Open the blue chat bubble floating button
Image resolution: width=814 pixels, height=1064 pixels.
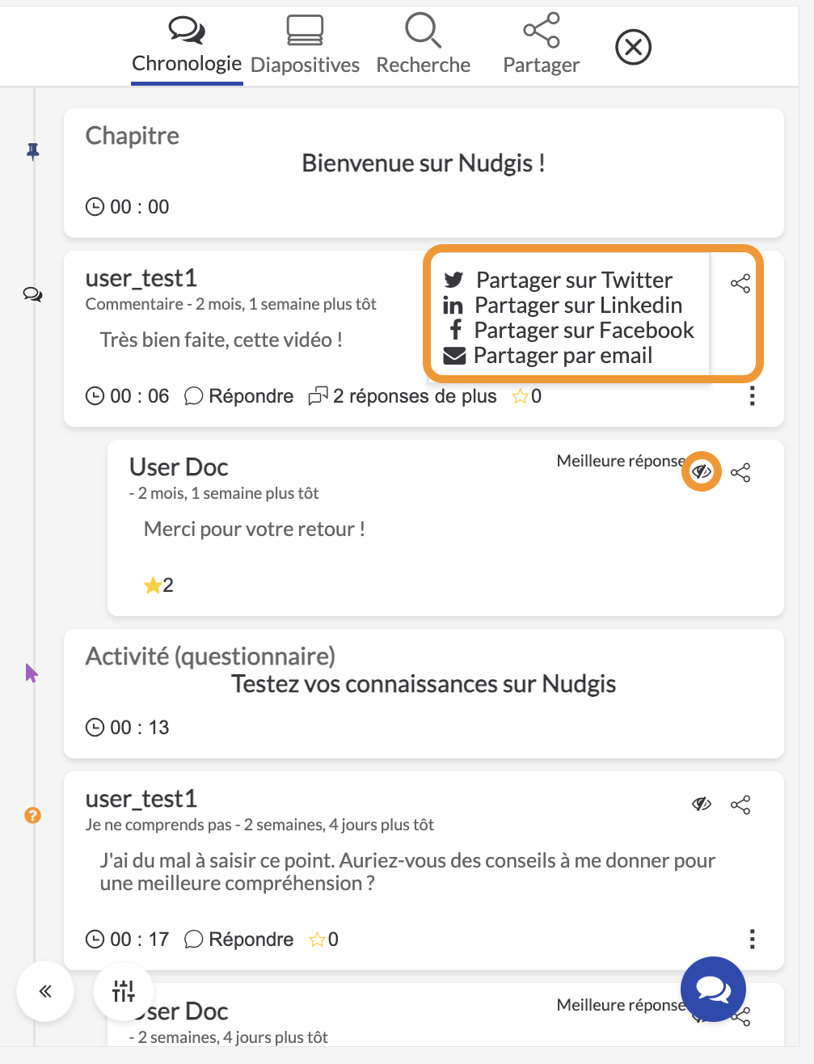click(x=713, y=989)
